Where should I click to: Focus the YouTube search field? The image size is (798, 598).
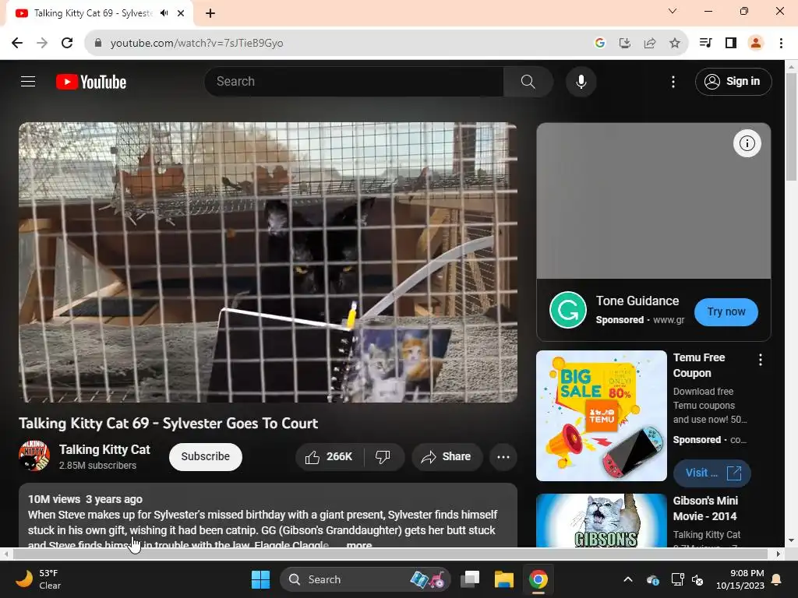354,81
